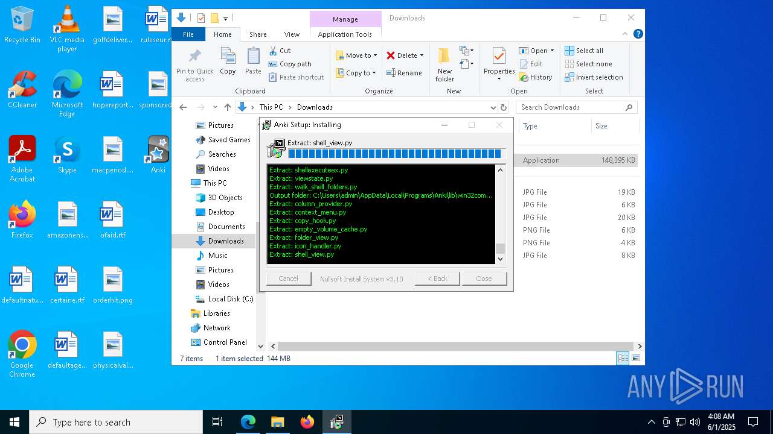
Task: Switch to large icons view
Action: point(635,358)
